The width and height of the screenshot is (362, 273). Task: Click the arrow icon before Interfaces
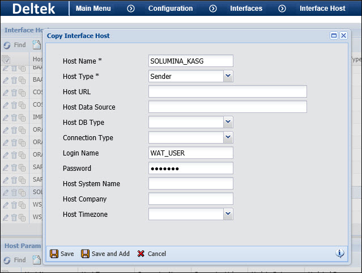coord(213,9)
